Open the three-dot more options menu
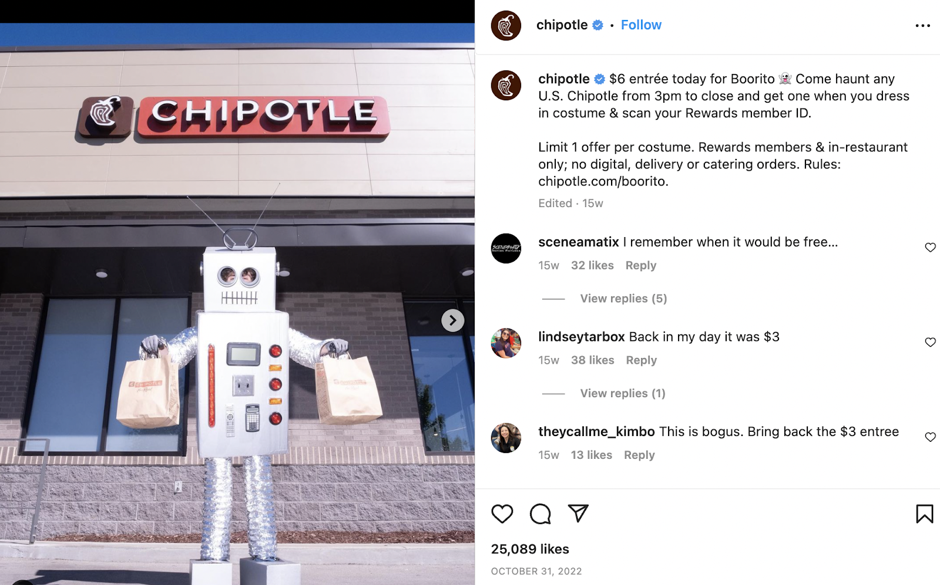The width and height of the screenshot is (940, 585). (922, 26)
